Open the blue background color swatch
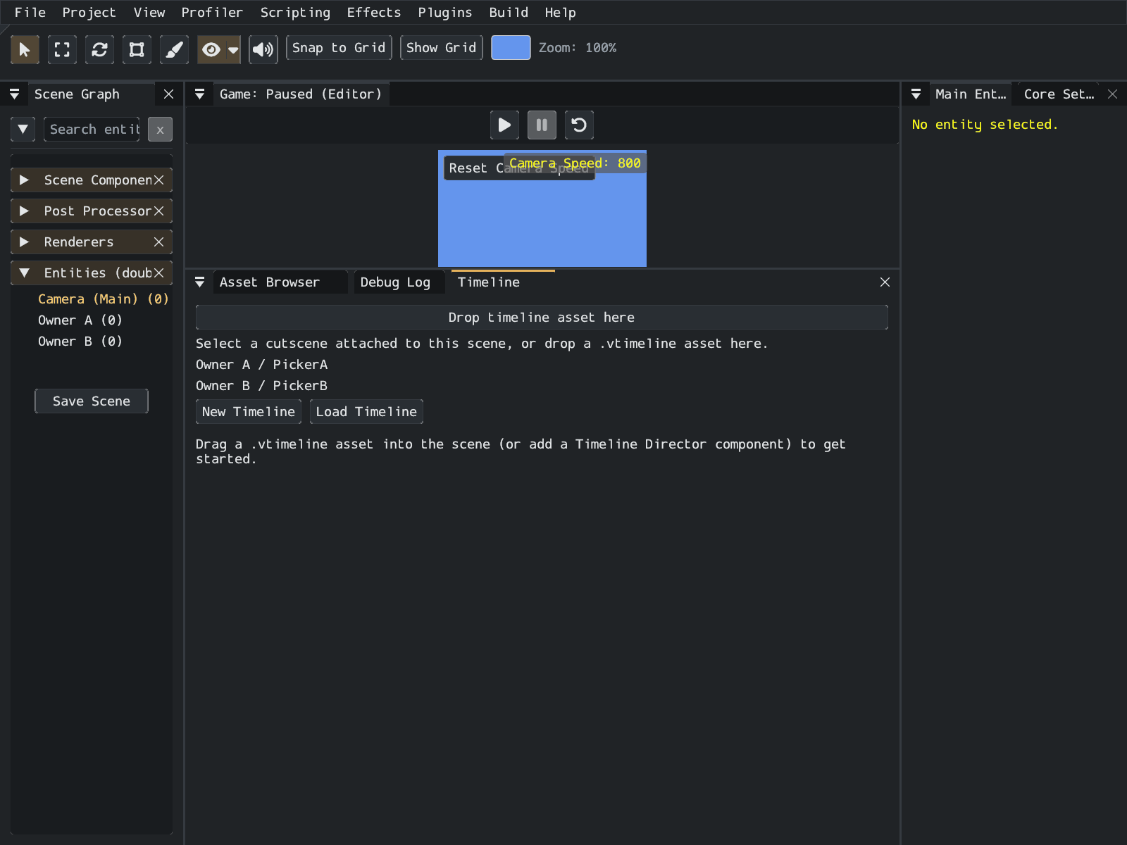The height and width of the screenshot is (845, 1127). (x=511, y=48)
